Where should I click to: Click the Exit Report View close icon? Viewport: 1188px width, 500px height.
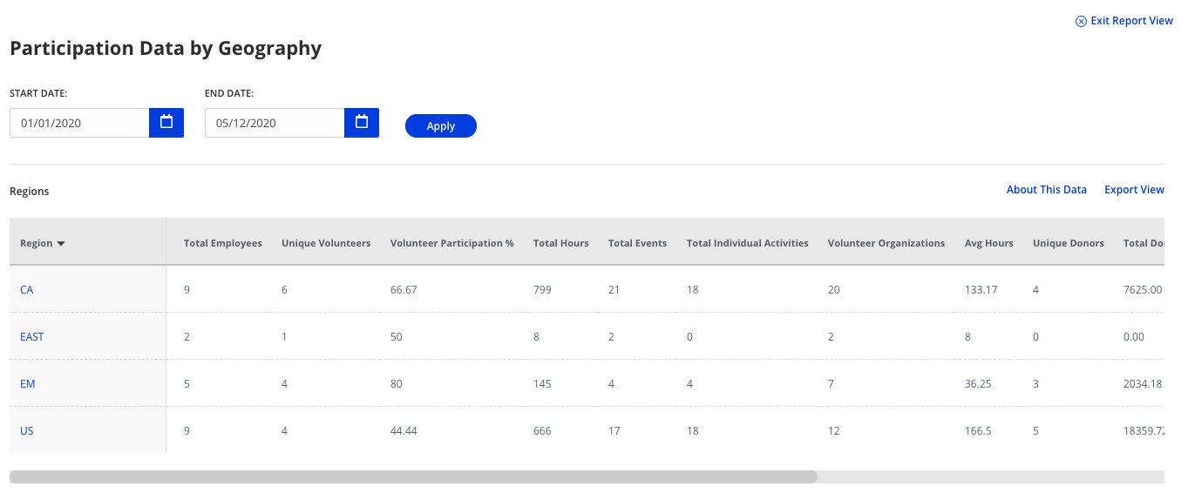pyautogui.click(x=1081, y=21)
